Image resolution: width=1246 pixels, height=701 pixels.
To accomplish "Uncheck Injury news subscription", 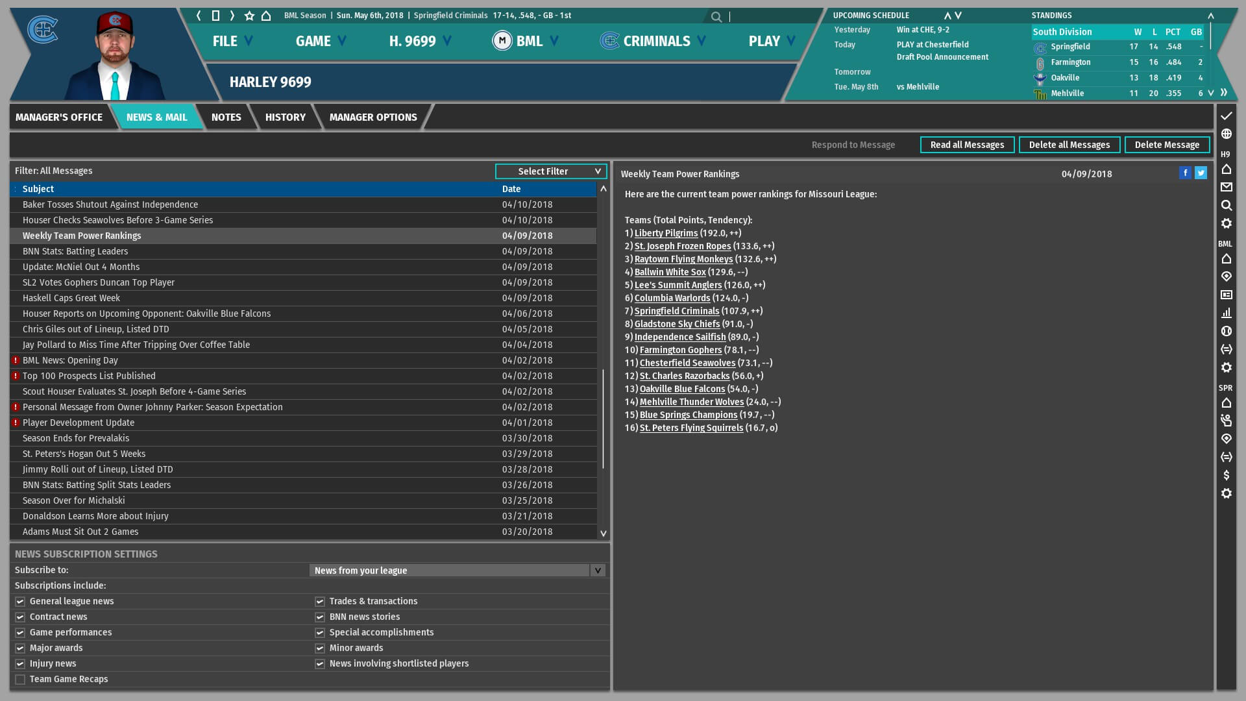I will click(20, 664).
